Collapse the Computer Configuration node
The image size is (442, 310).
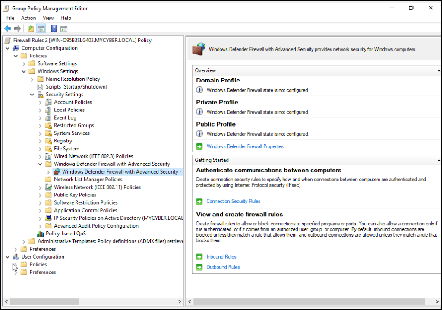coord(8,48)
